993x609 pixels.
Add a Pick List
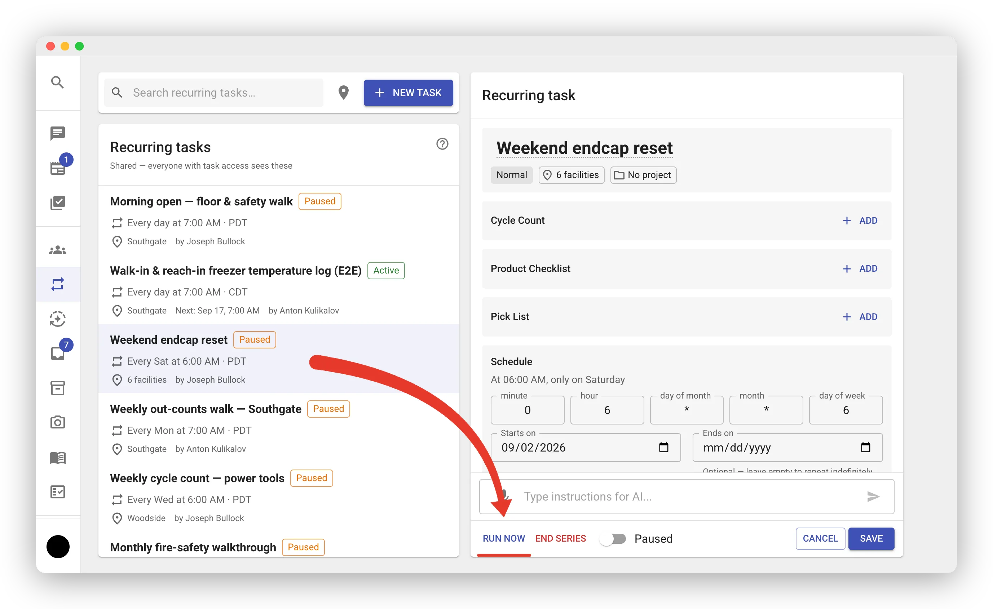[x=860, y=317]
